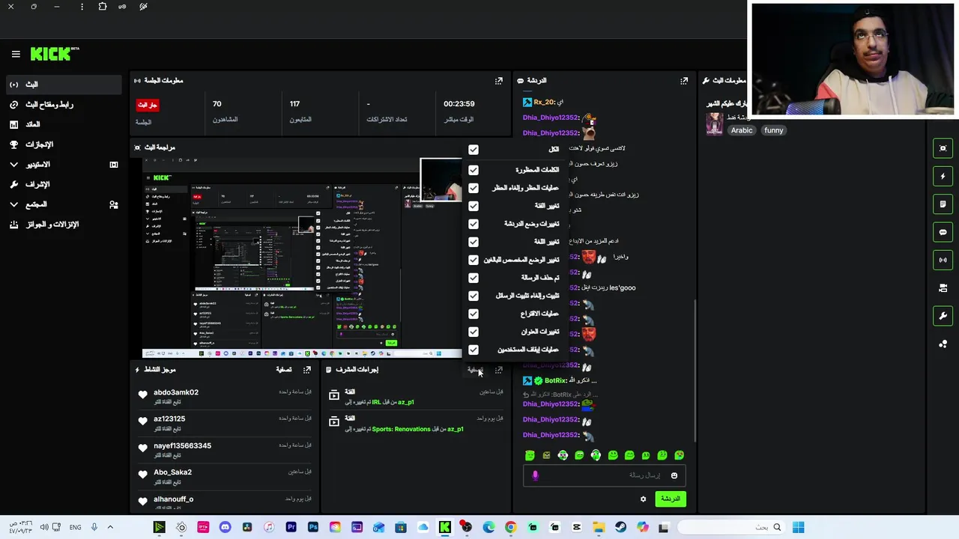959x539 pixels.
Task: Click the Arabic stream tag
Action: pyautogui.click(x=742, y=130)
